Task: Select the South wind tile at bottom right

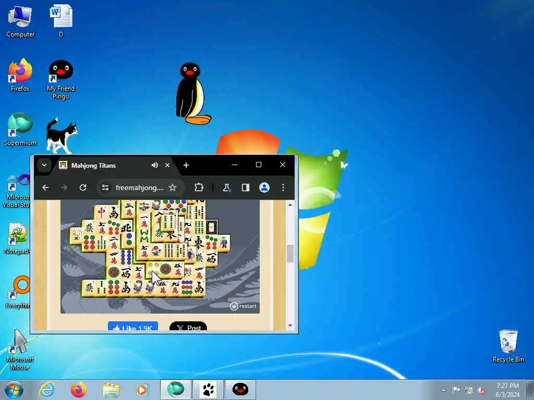Action: click(199, 288)
